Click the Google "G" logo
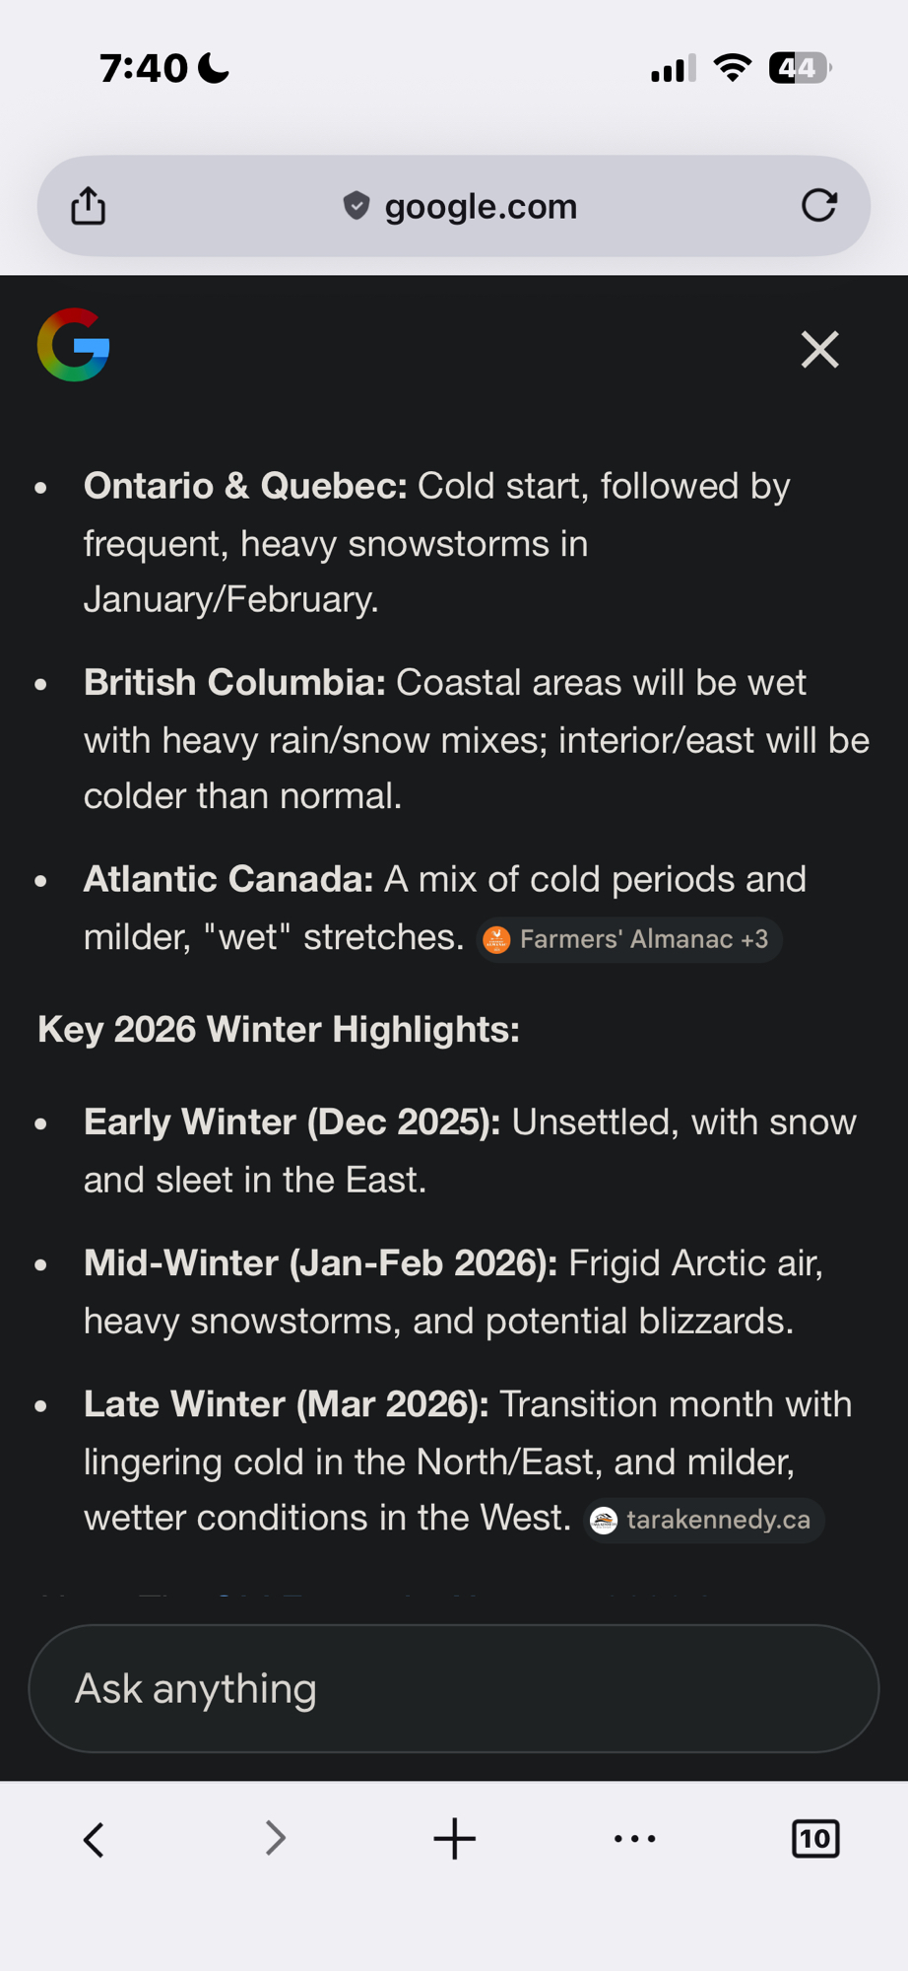908x1971 pixels. pos(74,345)
